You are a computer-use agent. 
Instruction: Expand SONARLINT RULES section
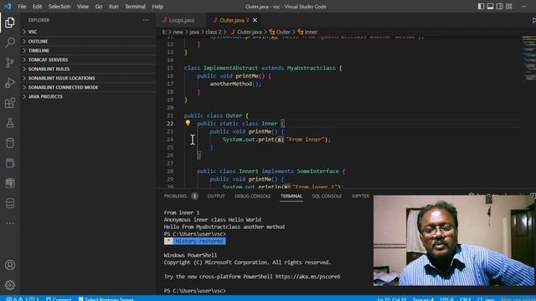click(x=88, y=69)
